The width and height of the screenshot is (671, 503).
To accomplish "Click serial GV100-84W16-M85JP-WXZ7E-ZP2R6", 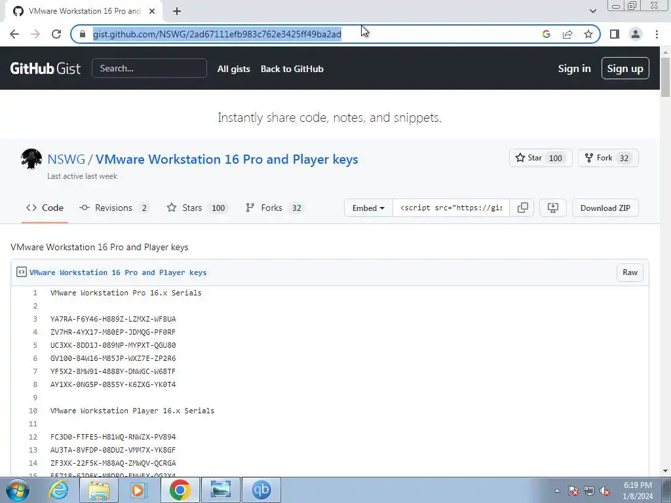I will tap(113, 358).
